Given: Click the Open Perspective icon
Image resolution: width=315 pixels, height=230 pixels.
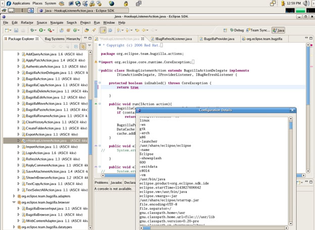Looking at the screenshot, I should pos(225,30).
